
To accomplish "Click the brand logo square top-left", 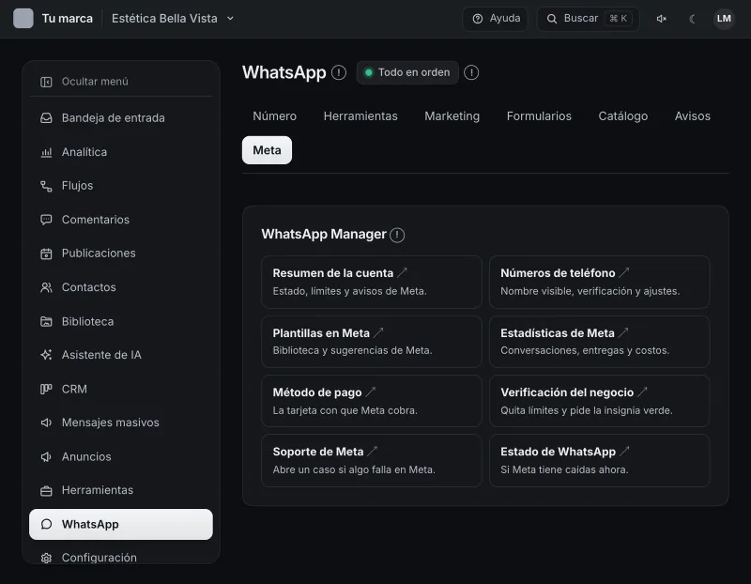I will coord(23,19).
